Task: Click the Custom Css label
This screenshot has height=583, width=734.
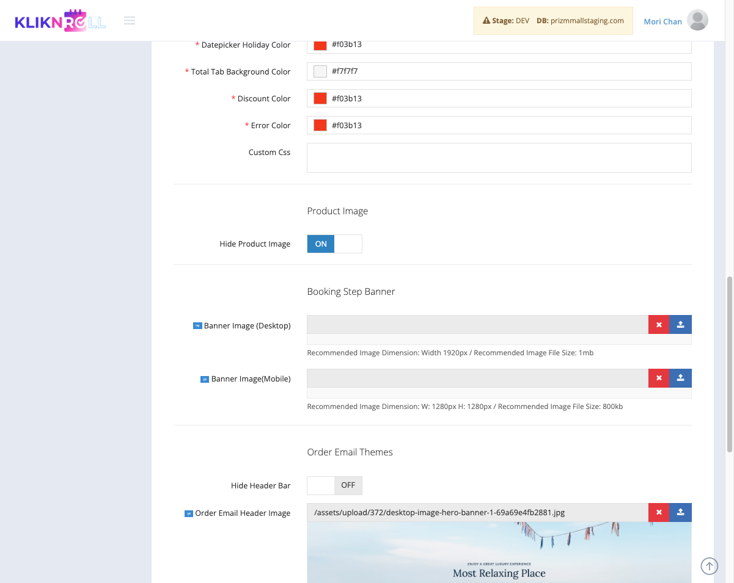Action: pos(270,153)
